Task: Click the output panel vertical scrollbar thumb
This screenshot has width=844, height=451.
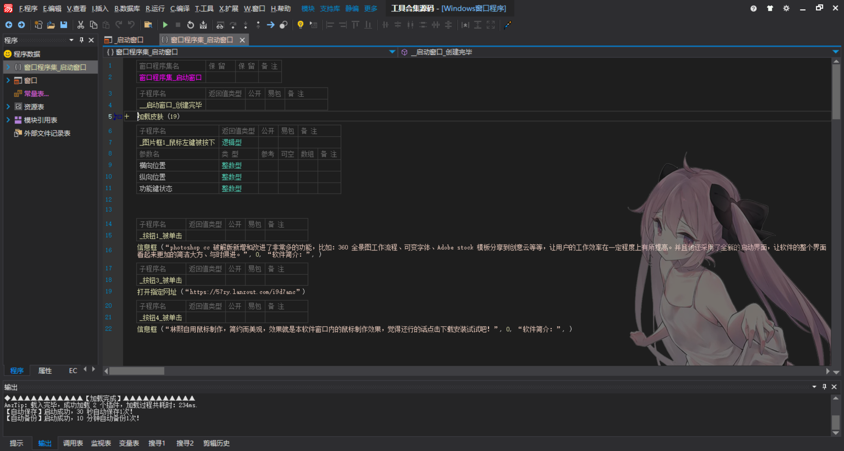Action: (x=836, y=422)
